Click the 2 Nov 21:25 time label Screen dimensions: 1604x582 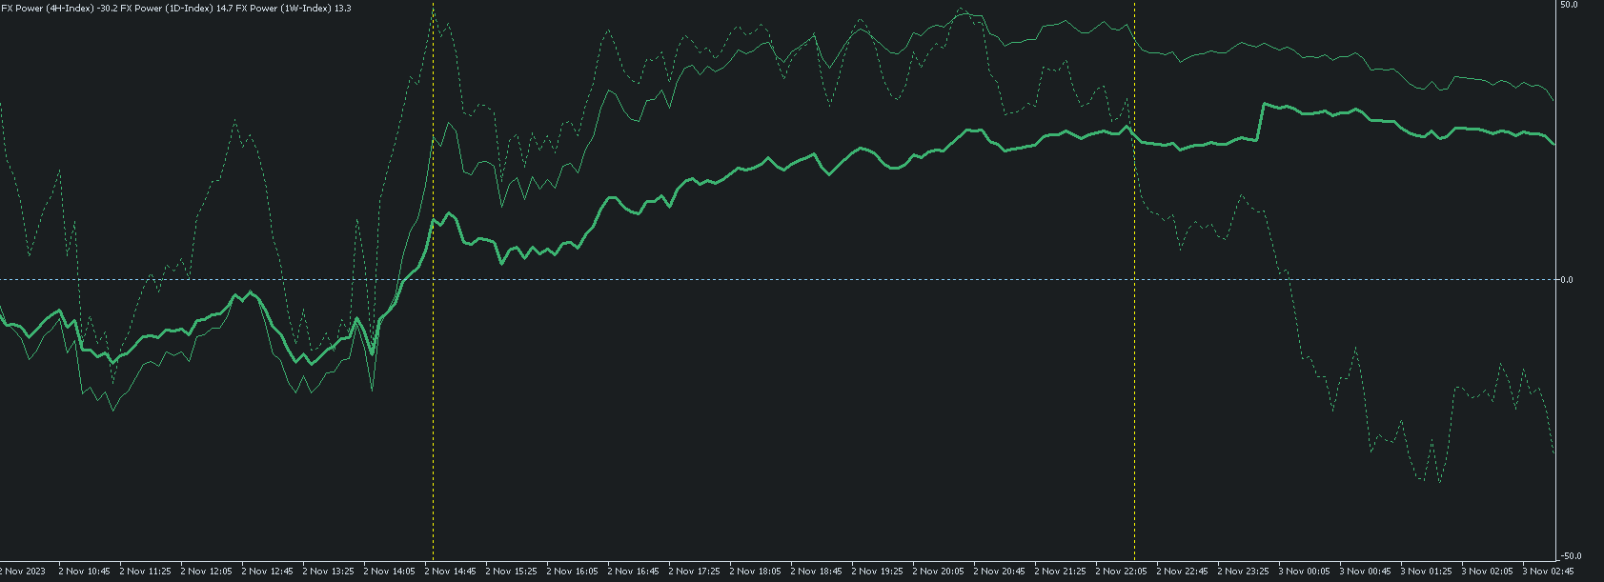tap(1060, 572)
